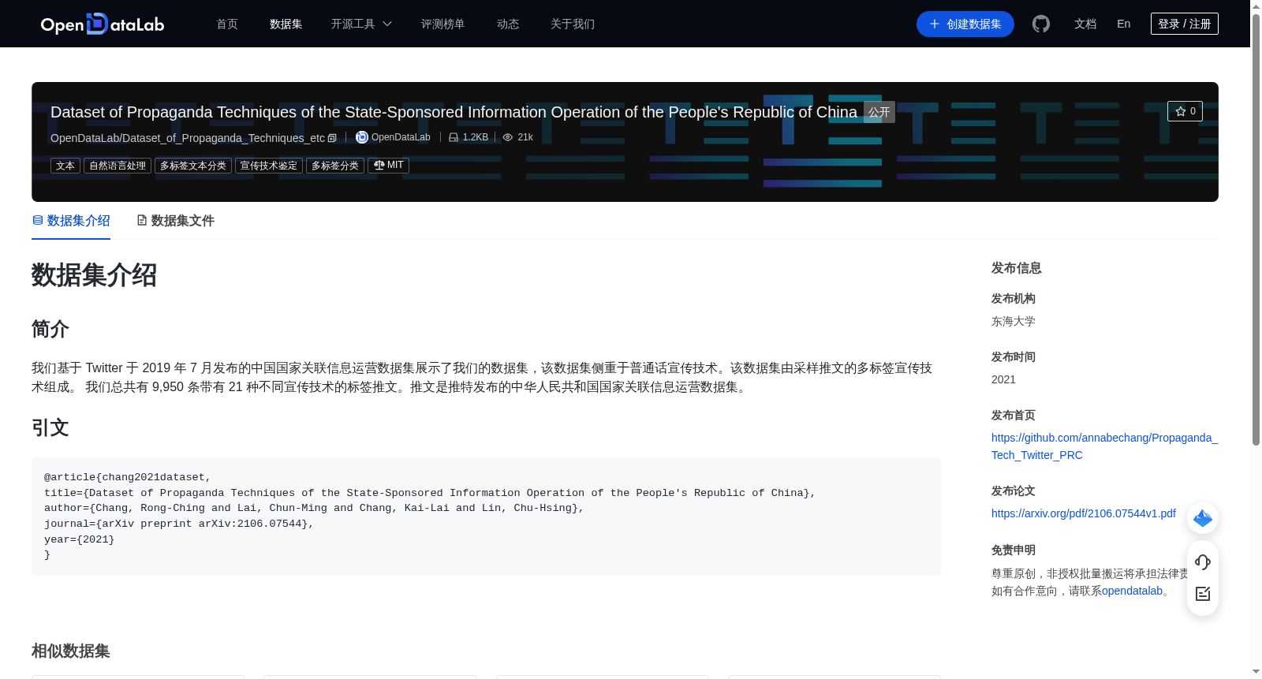
Task: Click the 宣传技术鉴定 tag
Action: (x=269, y=166)
